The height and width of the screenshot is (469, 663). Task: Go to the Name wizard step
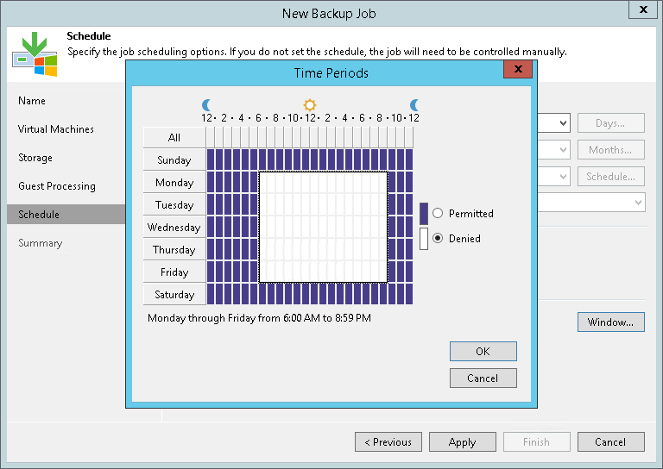(x=32, y=101)
